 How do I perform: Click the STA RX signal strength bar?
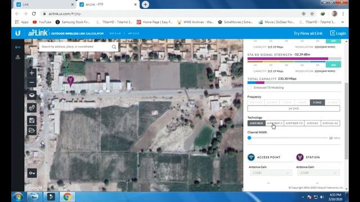294,59
